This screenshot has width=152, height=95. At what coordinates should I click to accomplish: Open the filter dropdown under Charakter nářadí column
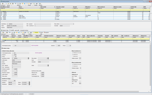(72, 8)
